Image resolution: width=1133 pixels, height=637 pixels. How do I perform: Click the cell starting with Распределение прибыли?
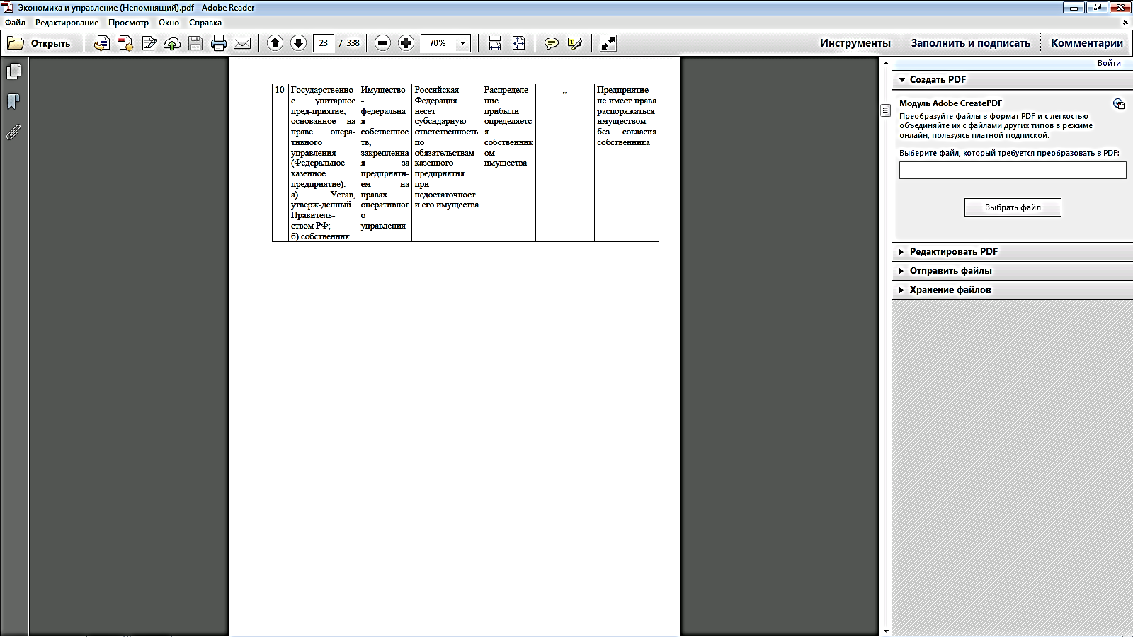[x=508, y=163]
